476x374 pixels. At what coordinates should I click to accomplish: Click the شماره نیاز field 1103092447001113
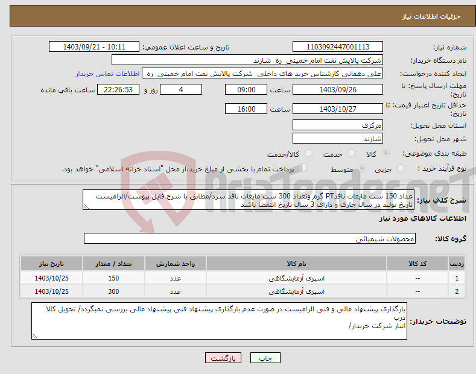point(338,47)
